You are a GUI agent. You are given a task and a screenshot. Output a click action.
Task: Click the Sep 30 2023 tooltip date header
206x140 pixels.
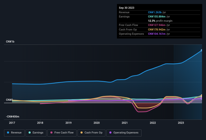[126, 8]
